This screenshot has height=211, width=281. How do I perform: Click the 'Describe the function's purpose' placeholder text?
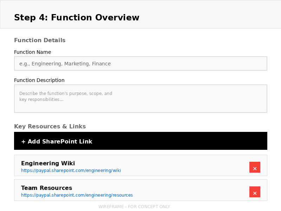click(66, 94)
